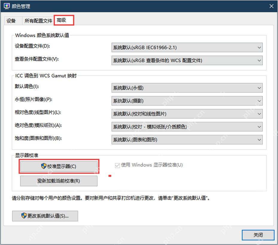Close the 颜色管理 window with the X
The height and width of the screenshot is (245, 278).
271,6
